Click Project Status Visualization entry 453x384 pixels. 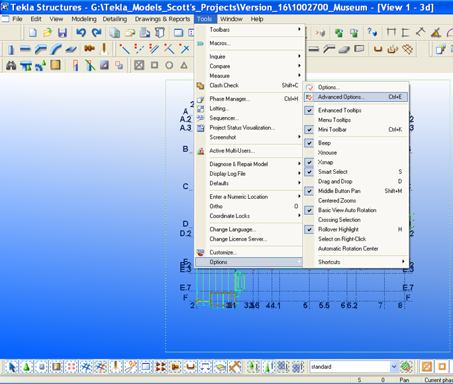click(249, 128)
